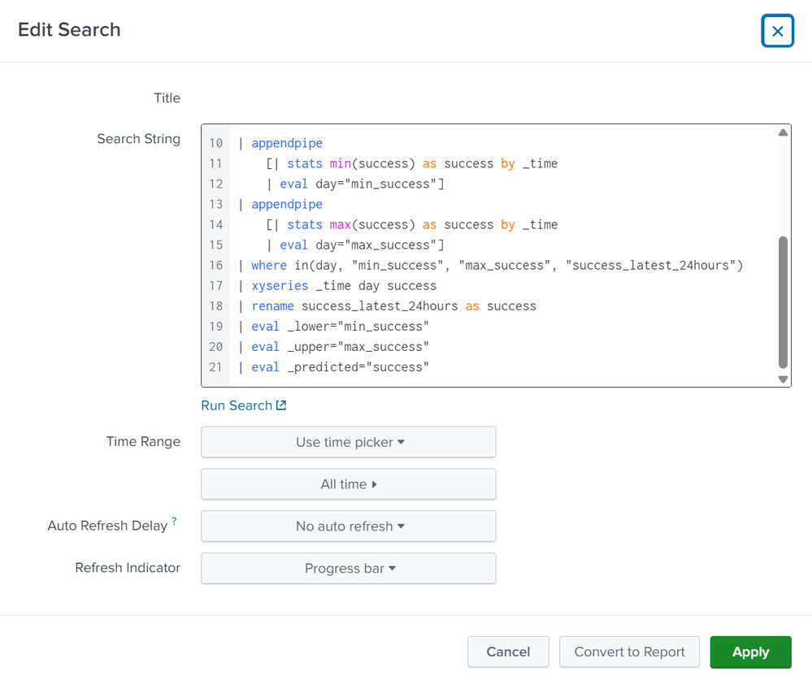This screenshot has height=689, width=812.
Task: Cancel editing the search
Action: tap(508, 651)
